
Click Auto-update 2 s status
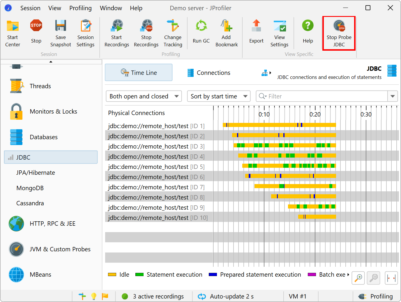pyautogui.click(x=226, y=296)
